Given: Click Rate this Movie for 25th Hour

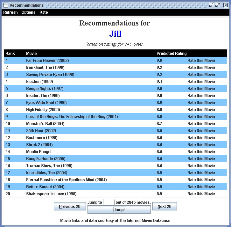Looking at the screenshot, I should (x=201, y=131).
